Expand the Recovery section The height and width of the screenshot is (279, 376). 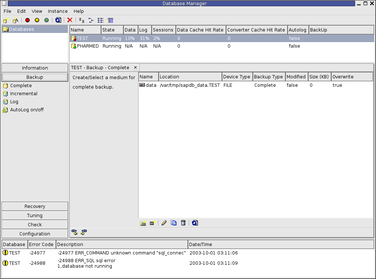[35, 207]
